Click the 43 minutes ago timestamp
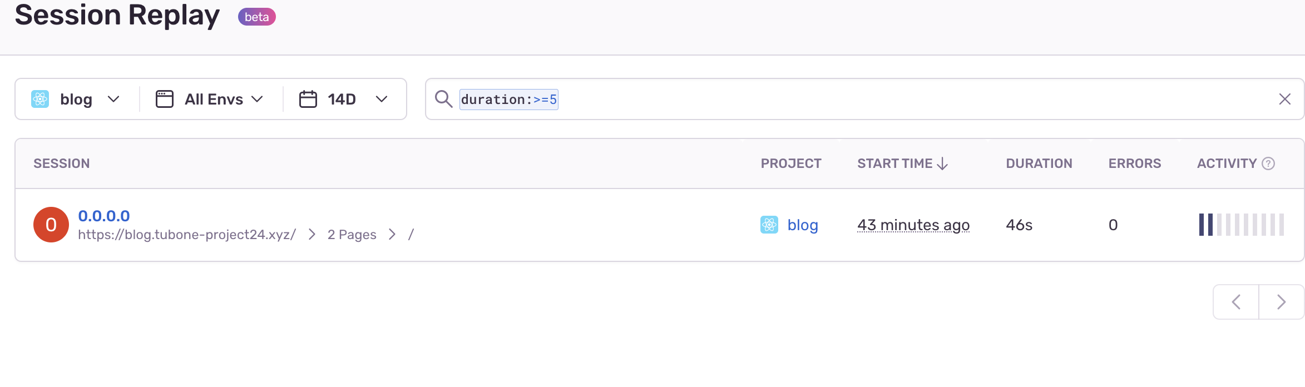1305x387 pixels. (913, 225)
